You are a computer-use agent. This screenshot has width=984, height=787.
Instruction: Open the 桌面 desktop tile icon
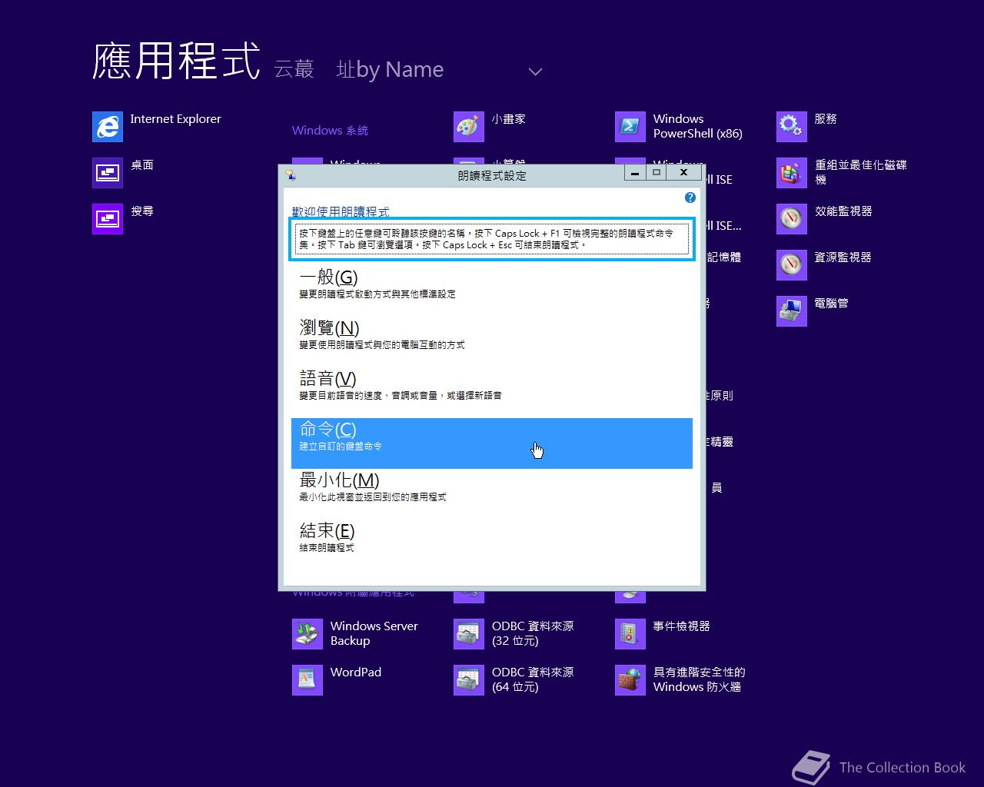click(108, 173)
